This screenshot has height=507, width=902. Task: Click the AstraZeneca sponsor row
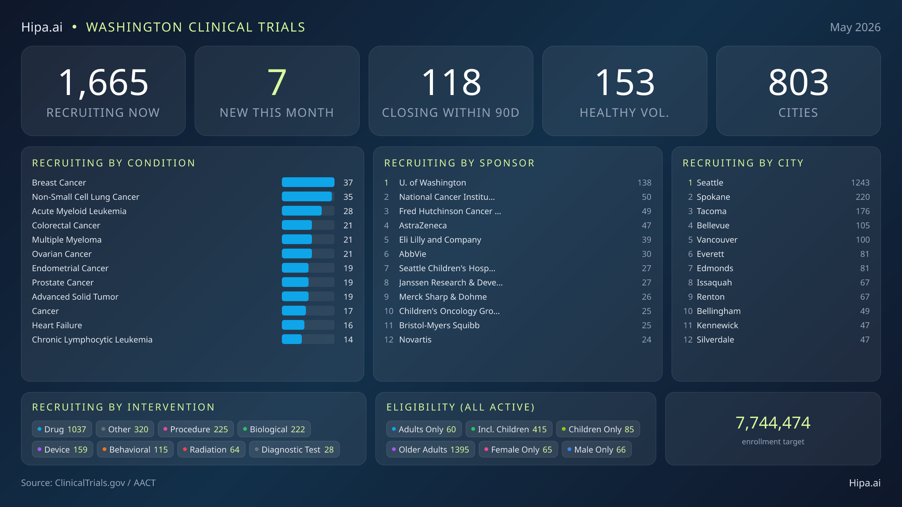click(518, 225)
